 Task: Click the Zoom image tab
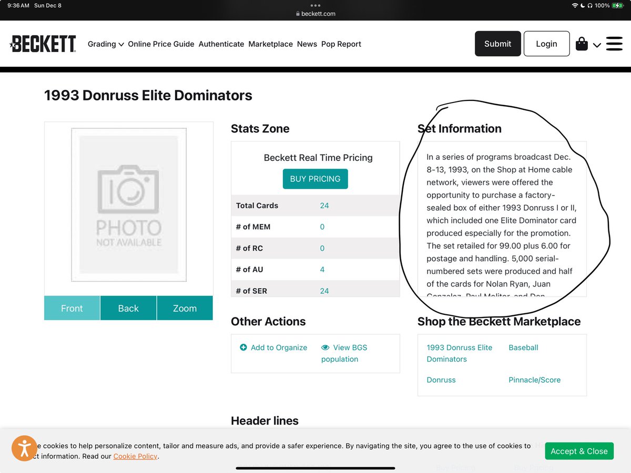click(185, 309)
